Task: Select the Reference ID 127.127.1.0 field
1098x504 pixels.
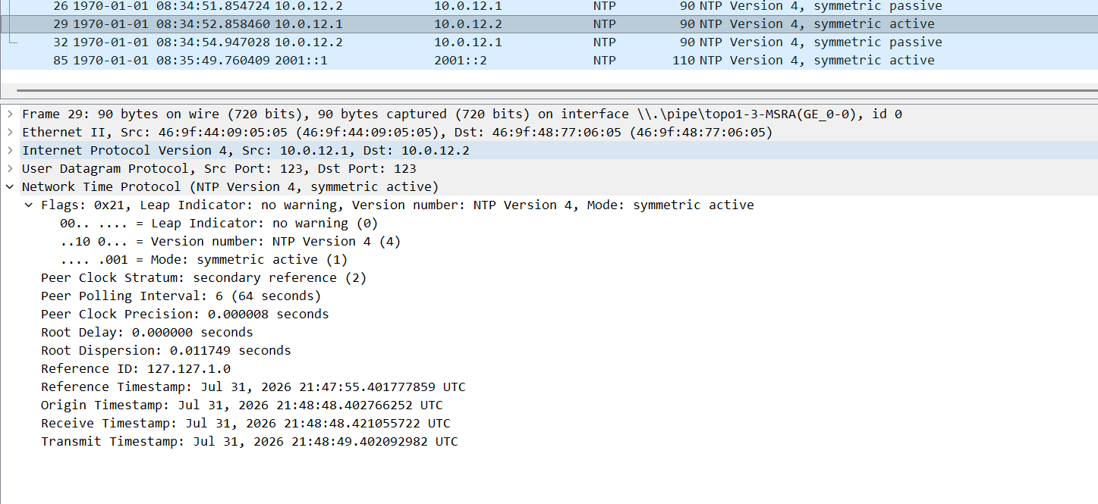Action: pos(135,369)
